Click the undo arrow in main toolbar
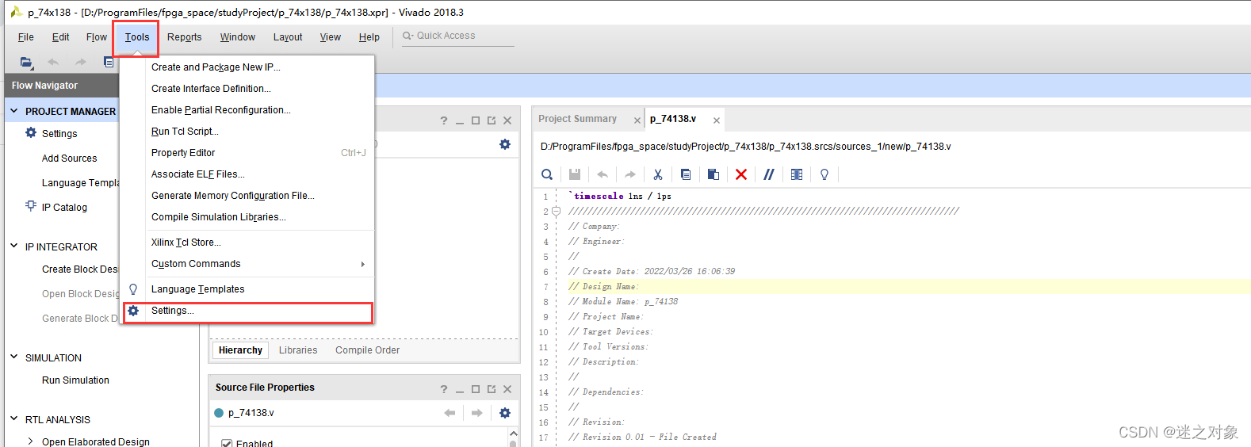 coord(53,62)
